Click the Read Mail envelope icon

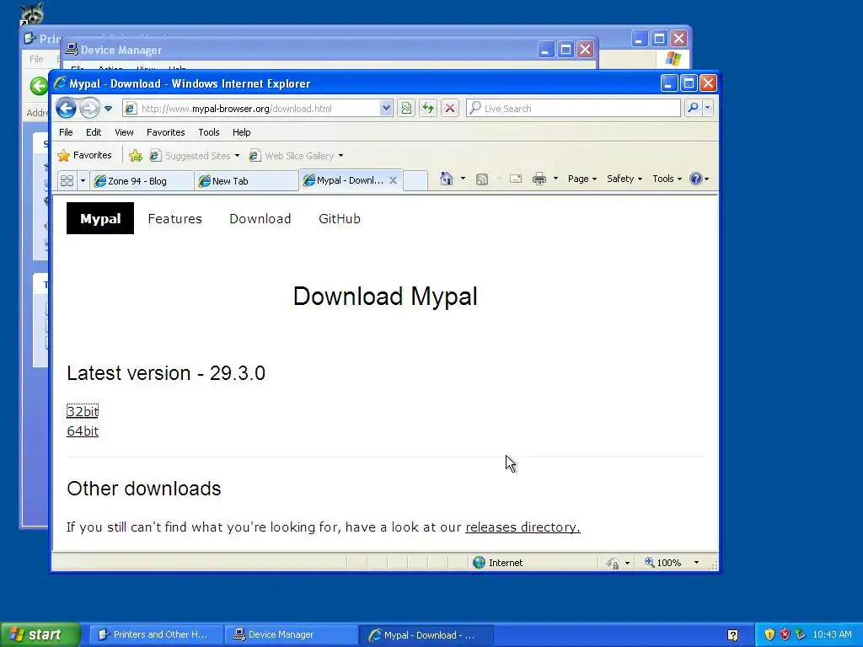(x=515, y=179)
